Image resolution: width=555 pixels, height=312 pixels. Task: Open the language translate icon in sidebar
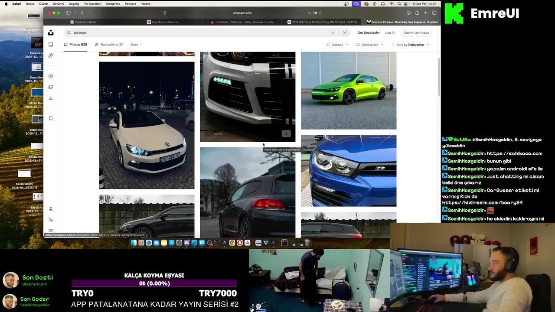click(51, 220)
